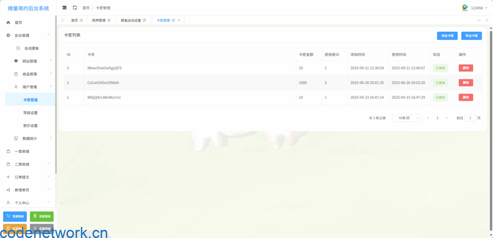Click the refresh icon in top bar
This screenshot has height=238, width=493.
[x=75, y=8]
